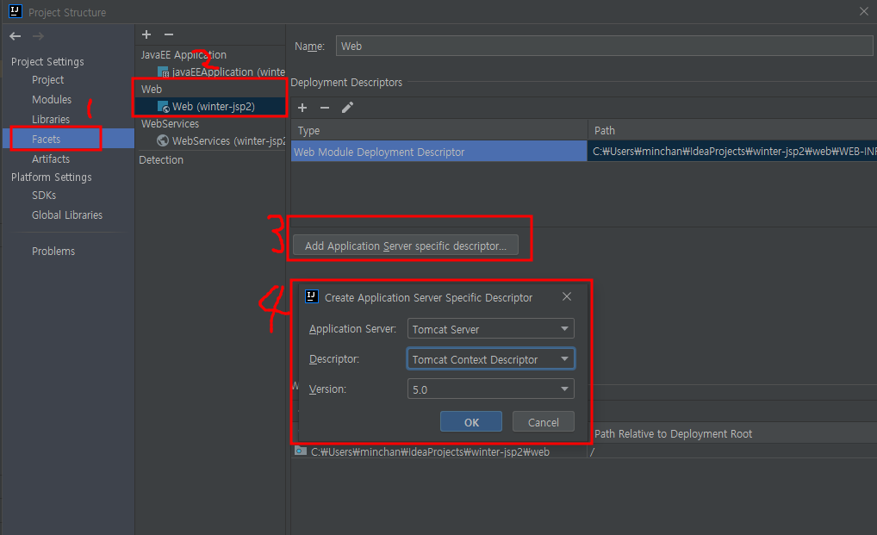Screen dimensions: 877x535
Task: Open the Descriptor type dropdown
Action: click(490, 359)
